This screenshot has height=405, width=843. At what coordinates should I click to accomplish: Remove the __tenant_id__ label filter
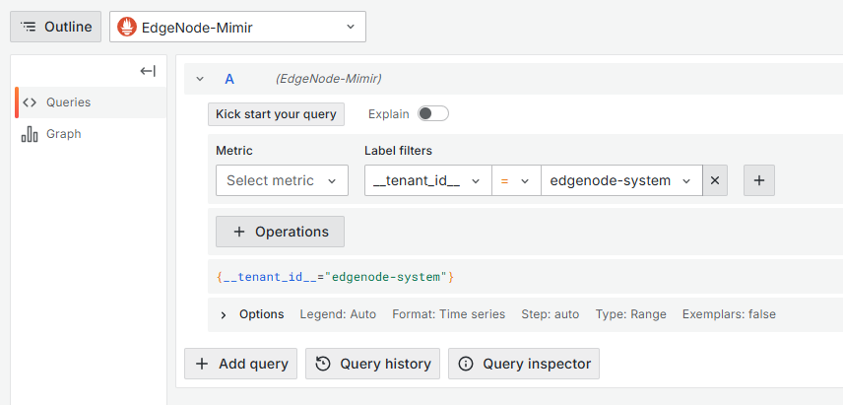tap(715, 181)
